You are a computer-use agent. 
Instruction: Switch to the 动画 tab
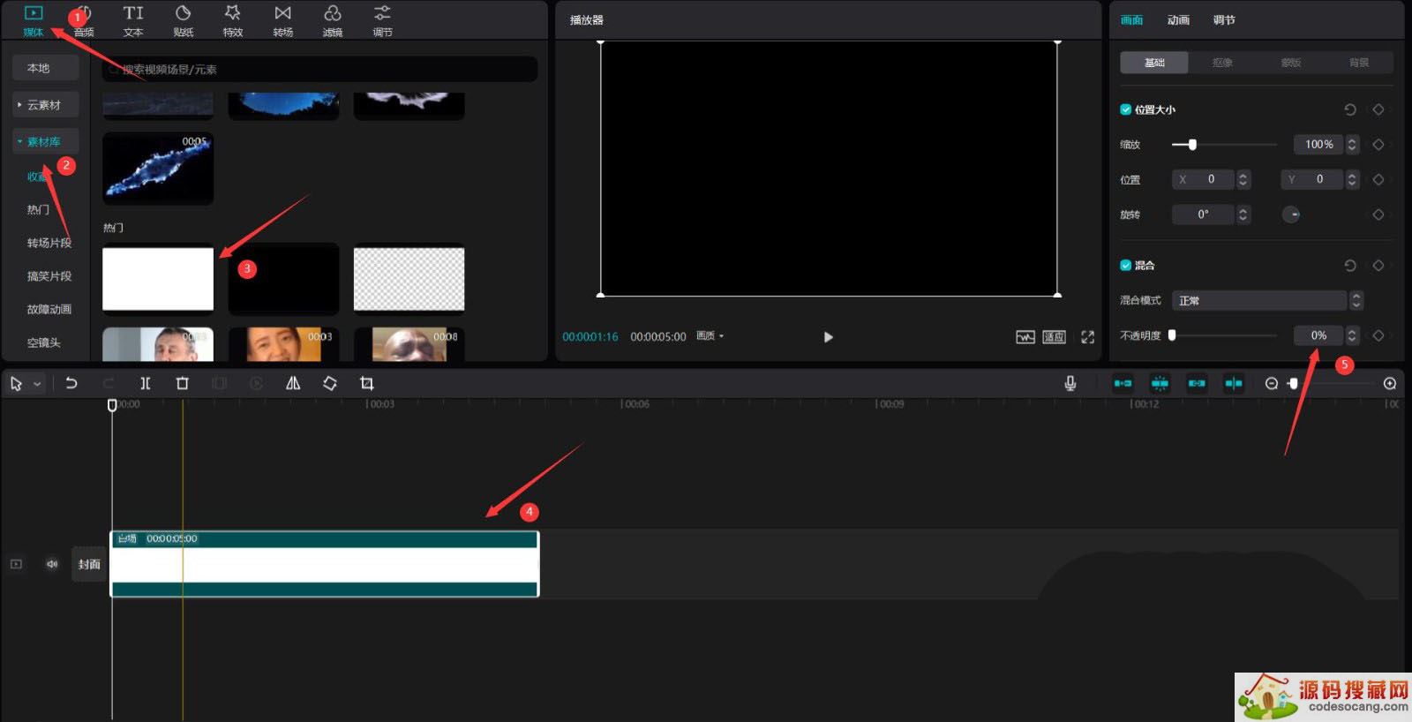(1178, 20)
